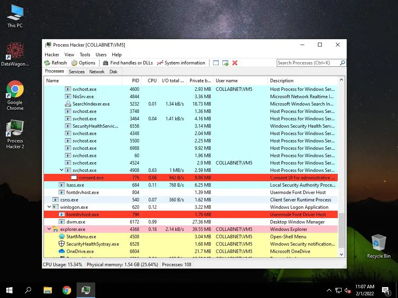Select the red fontdrvhost.exe 796 row
Viewport: 398px width, 298px height.
click(x=190, y=214)
